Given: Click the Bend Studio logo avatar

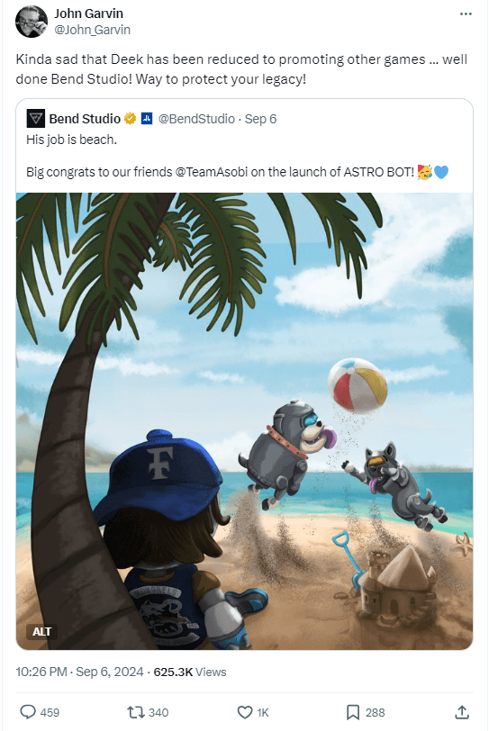Looking at the screenshot, I should pyautogui.click(x=35, y=119).
